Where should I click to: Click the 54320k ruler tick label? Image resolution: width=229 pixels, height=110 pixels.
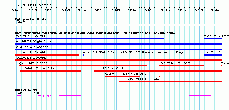(x=216, y=10)
